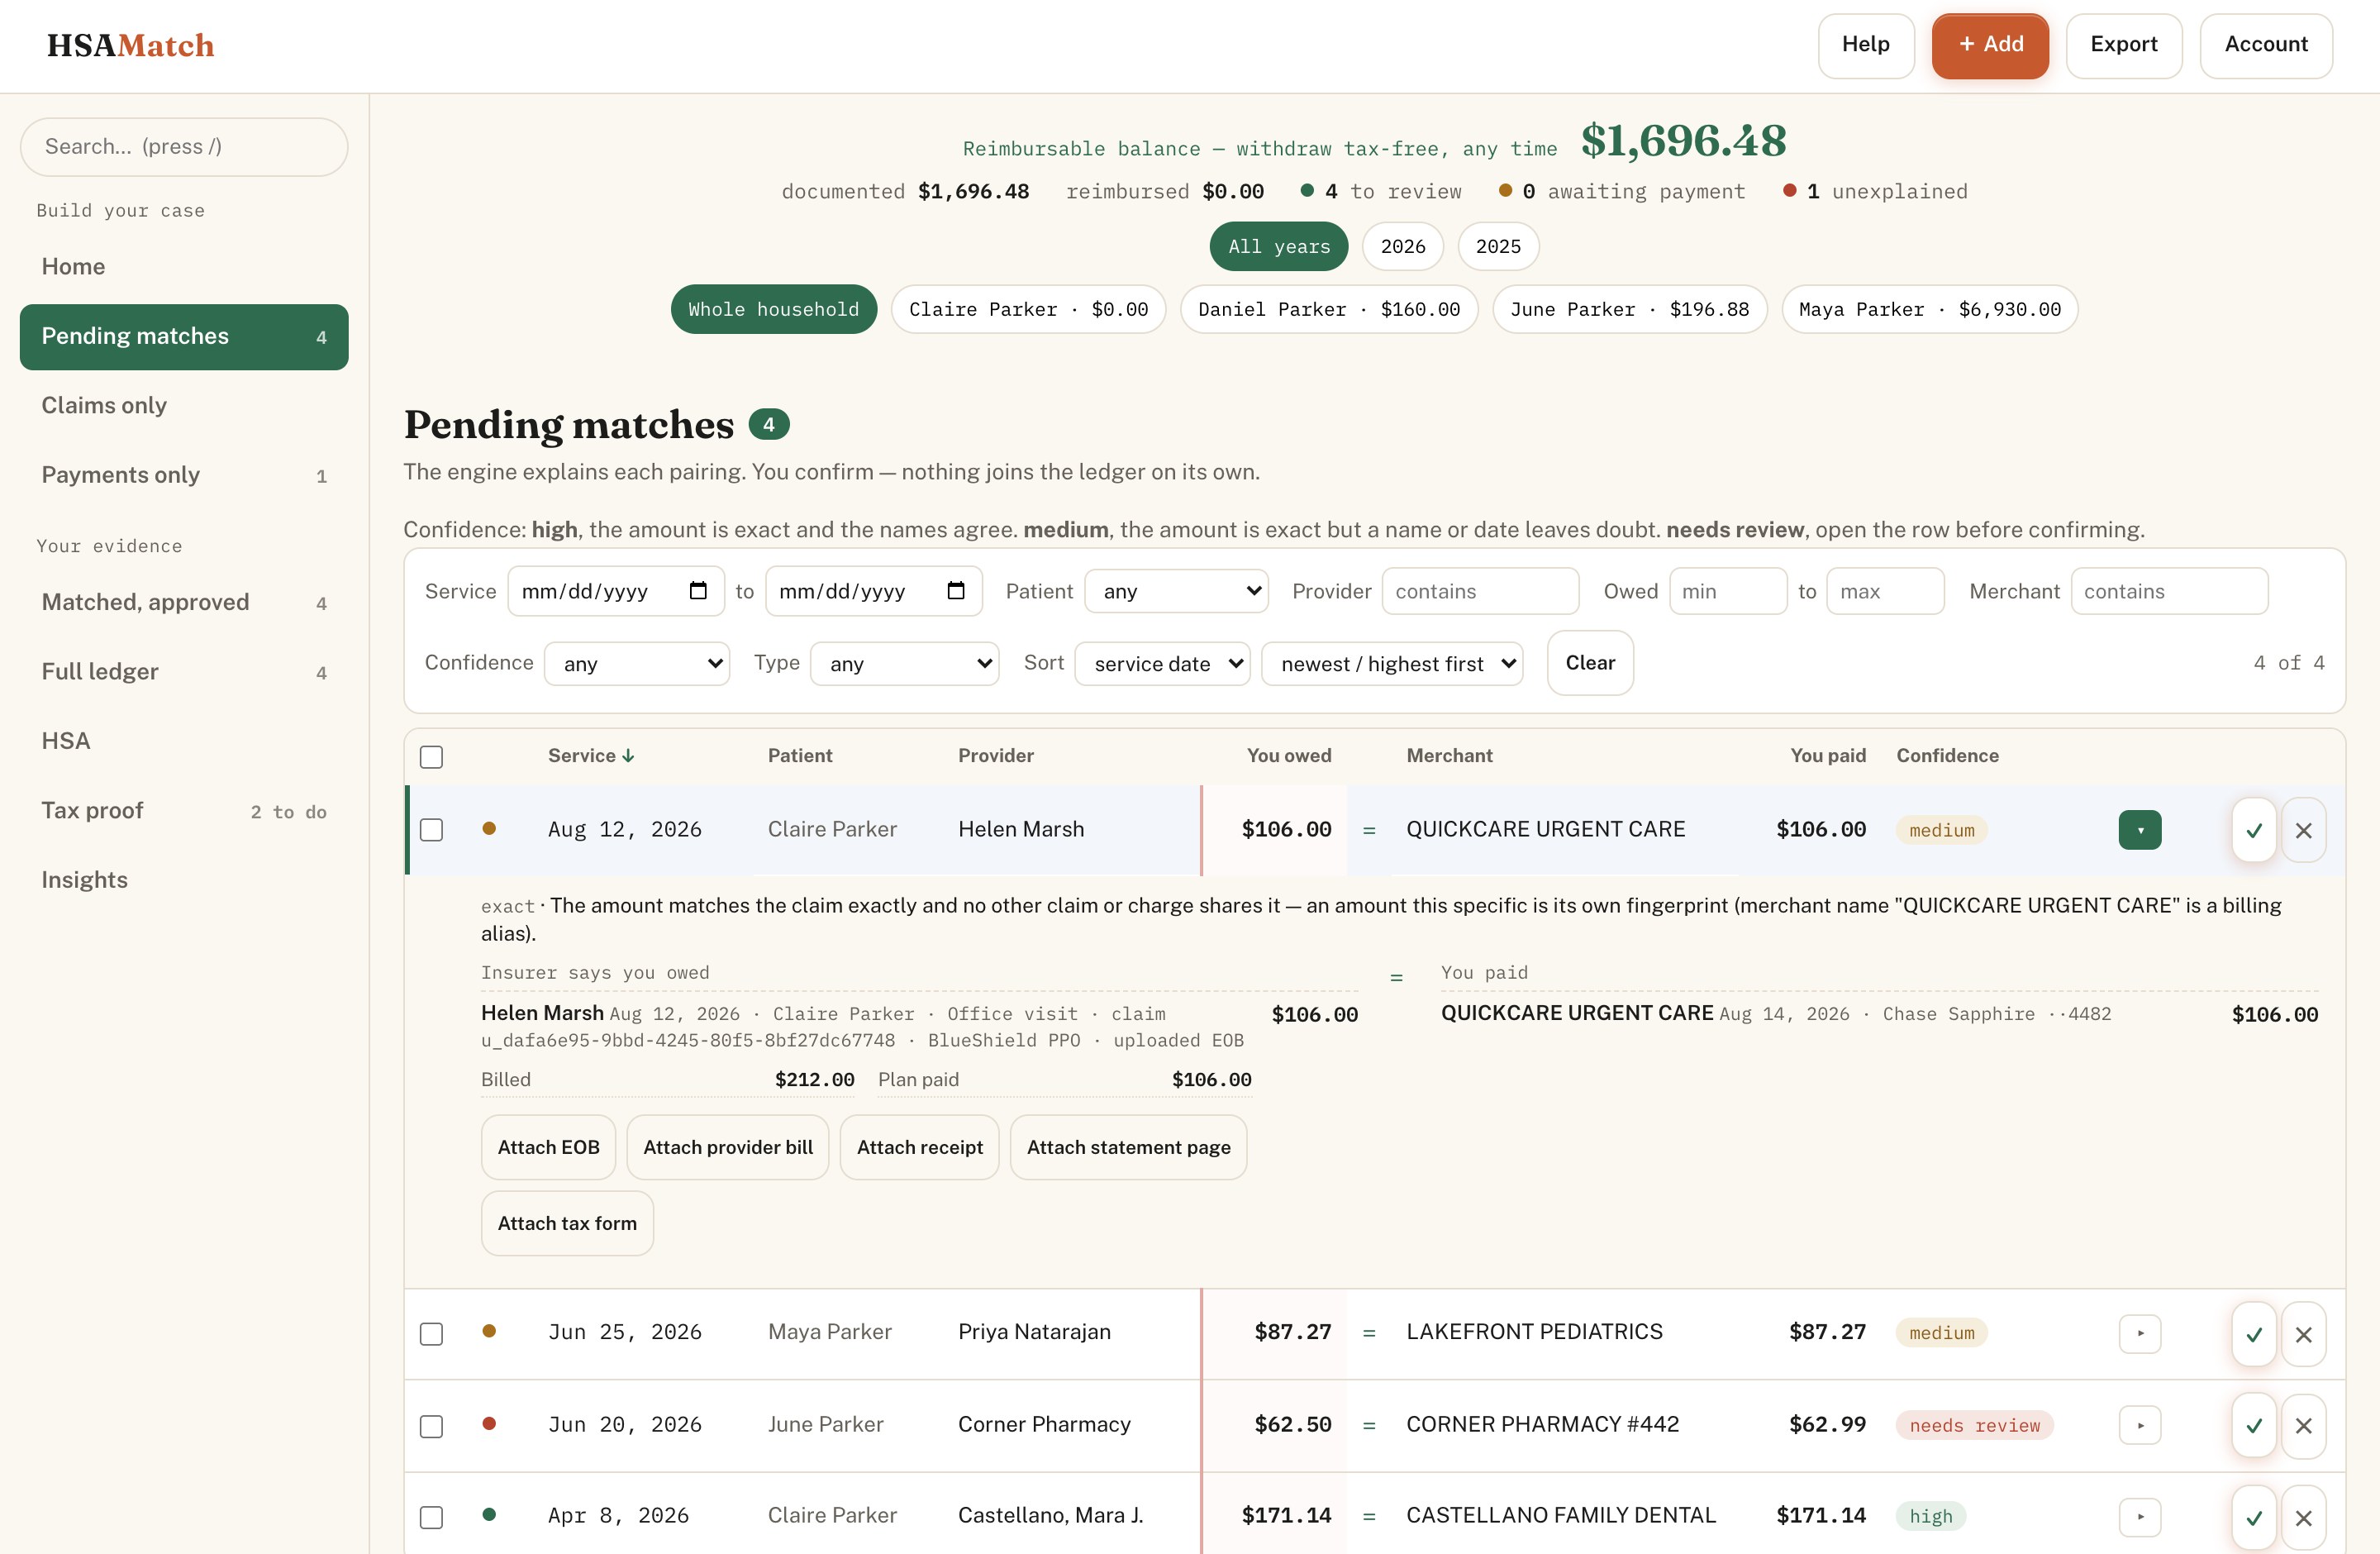
Task: Reject the LAKEFRONT PEDIATRICS match
Action: click(2304, 1334)
